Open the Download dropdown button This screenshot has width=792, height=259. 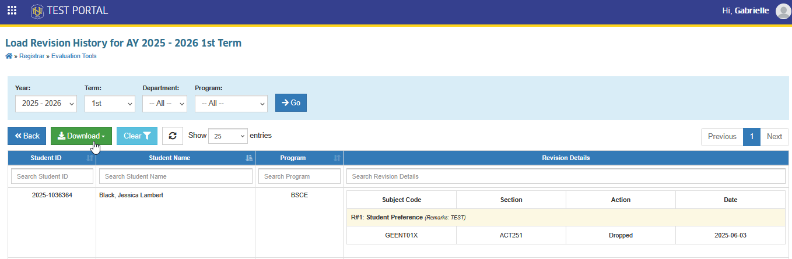click(x=81, y=136)
